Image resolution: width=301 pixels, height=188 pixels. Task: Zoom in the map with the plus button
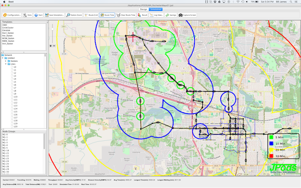tap(51, 46)
